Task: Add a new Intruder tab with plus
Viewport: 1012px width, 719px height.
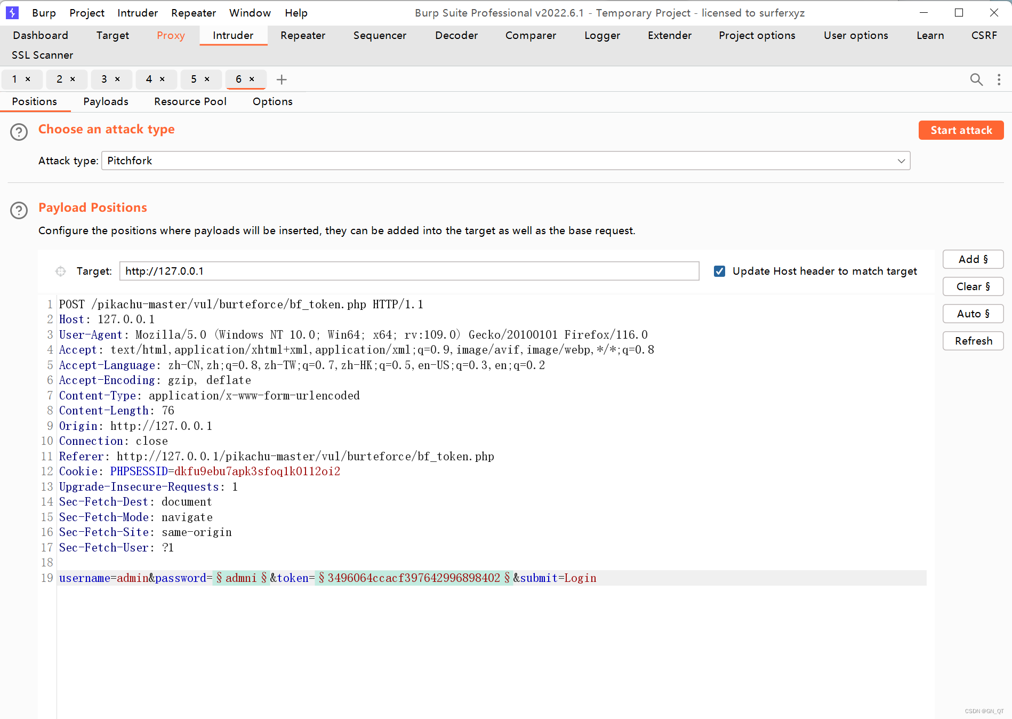Action: [282, 79]
